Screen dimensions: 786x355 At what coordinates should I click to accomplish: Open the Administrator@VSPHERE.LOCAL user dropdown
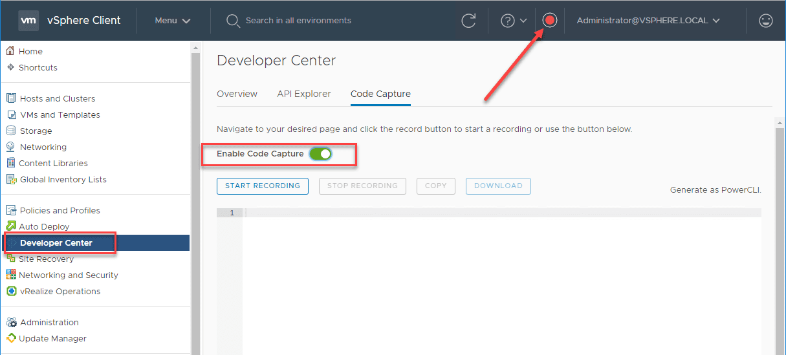pyautogui.click(x=648, y=21)
